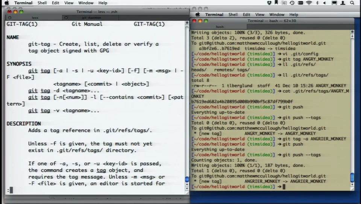Click the down arrow in left window scrollbar

(187, 188)
